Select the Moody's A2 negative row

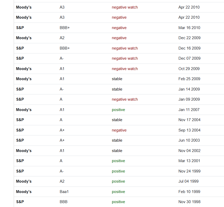coord(119,38)
